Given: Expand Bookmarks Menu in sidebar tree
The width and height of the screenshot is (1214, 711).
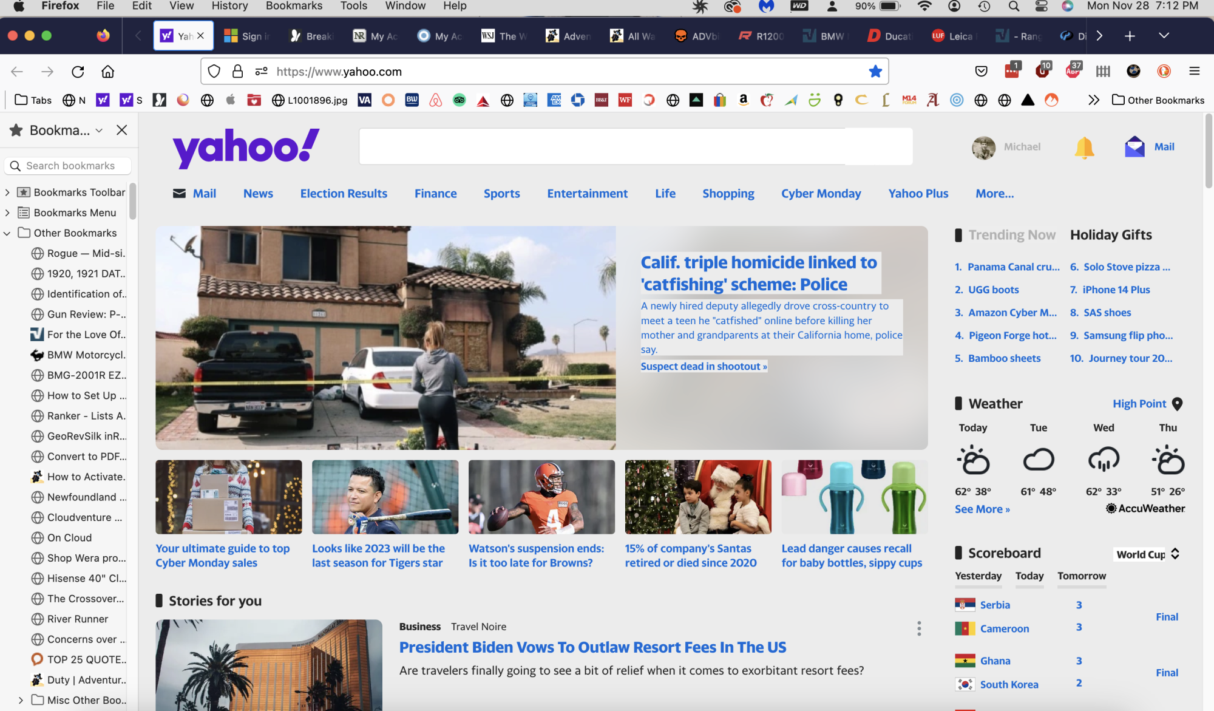Looking at the screenshot, I should 7,213.
